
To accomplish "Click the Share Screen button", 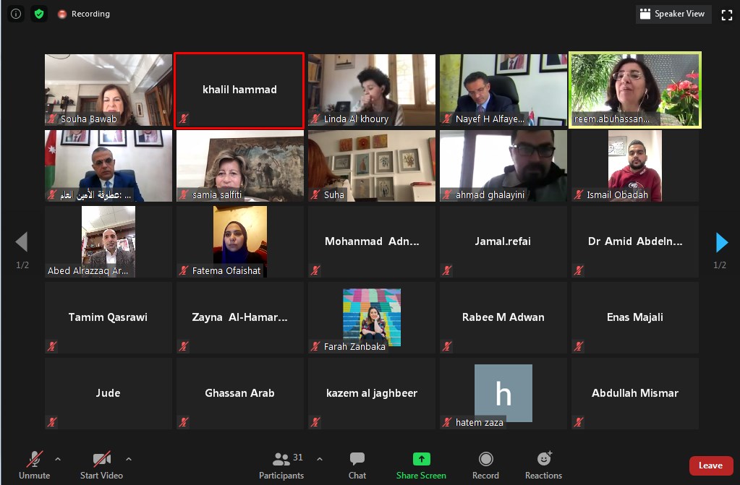I will (x=421, y=465).
